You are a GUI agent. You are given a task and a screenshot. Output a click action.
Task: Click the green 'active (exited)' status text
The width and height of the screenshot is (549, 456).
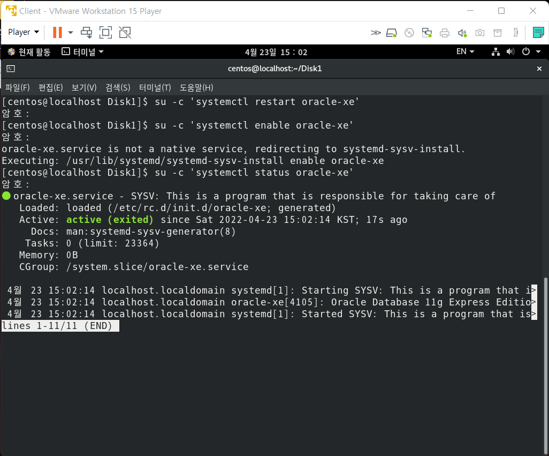coord(110,220)
